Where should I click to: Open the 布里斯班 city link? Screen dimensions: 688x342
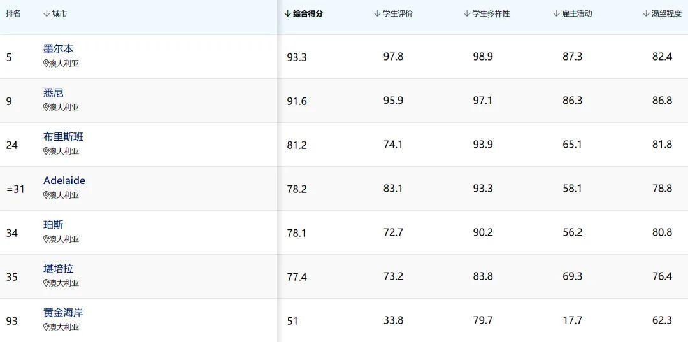point(64,137)
